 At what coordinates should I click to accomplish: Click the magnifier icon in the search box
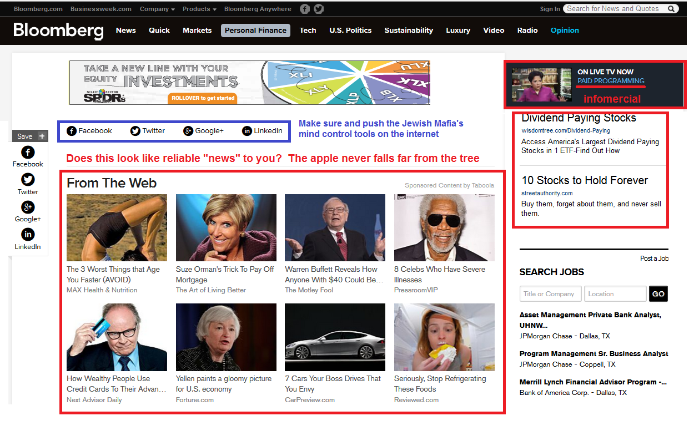(671, 9)
